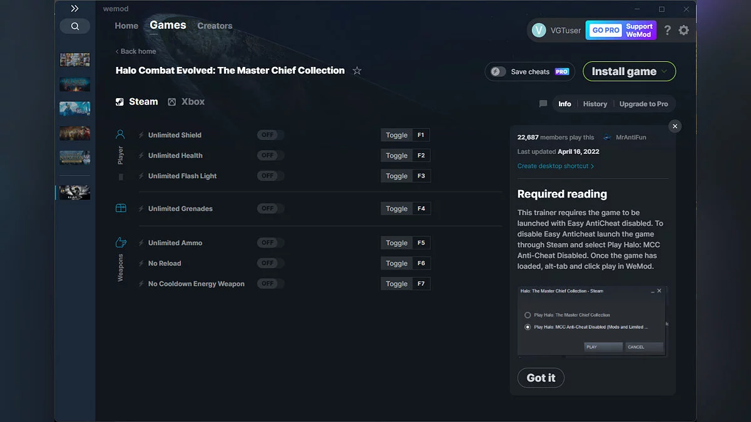Open the help question mark icon
Image resolution: width=751 pixels, height=422 pixels.
click(x=668, y=30)
